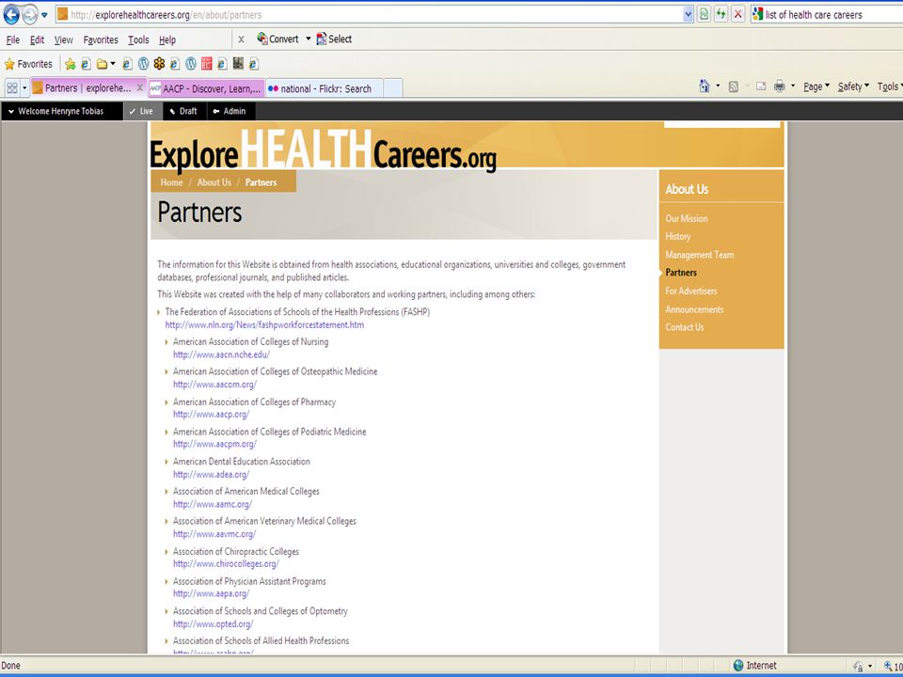Click the dark photo favorite icon

point(238,63)
